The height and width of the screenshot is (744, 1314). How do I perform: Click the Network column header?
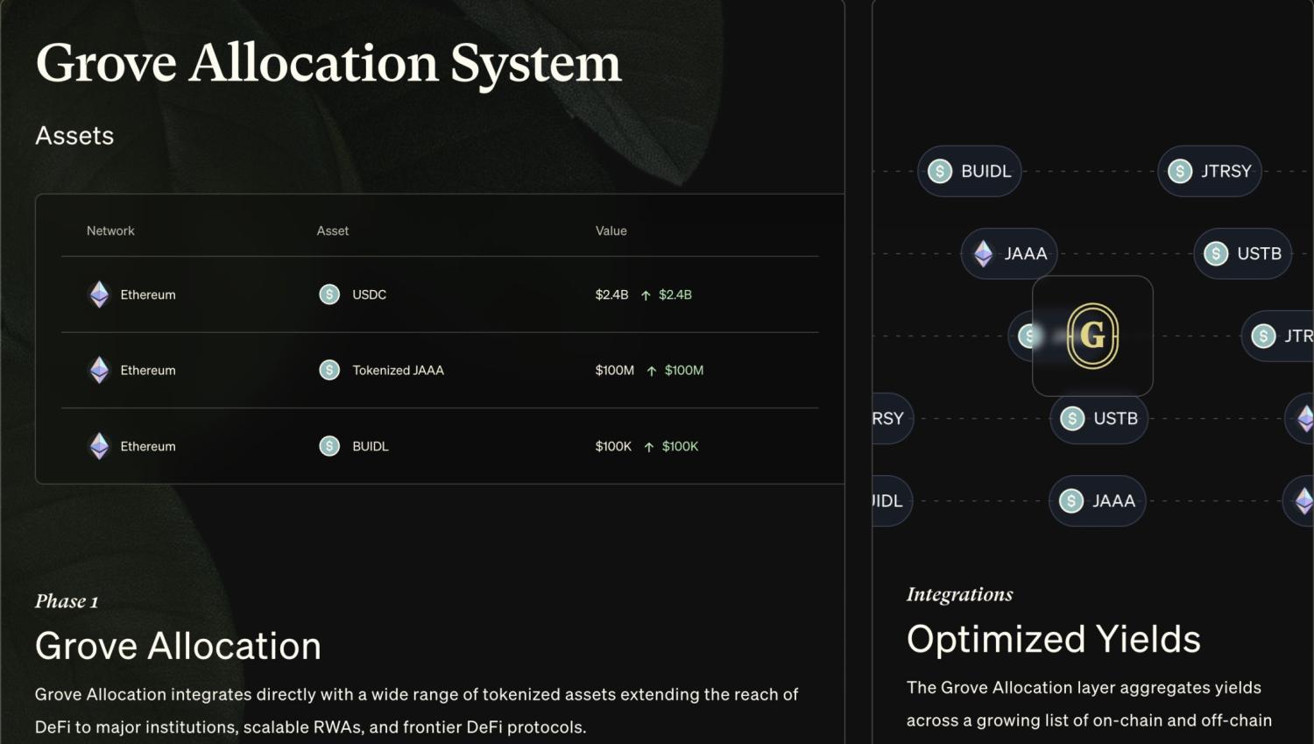(110, 230)
